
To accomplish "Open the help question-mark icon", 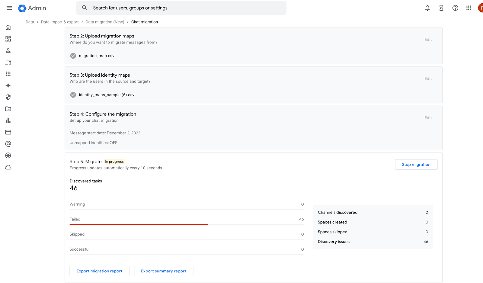I will click(x=455, y=8).
